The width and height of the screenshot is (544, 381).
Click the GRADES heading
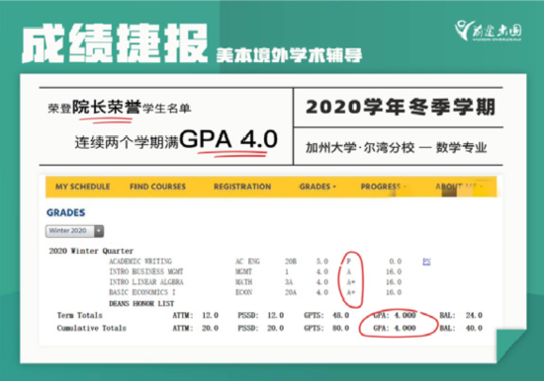pyautogui.click(x=66, y=212)
